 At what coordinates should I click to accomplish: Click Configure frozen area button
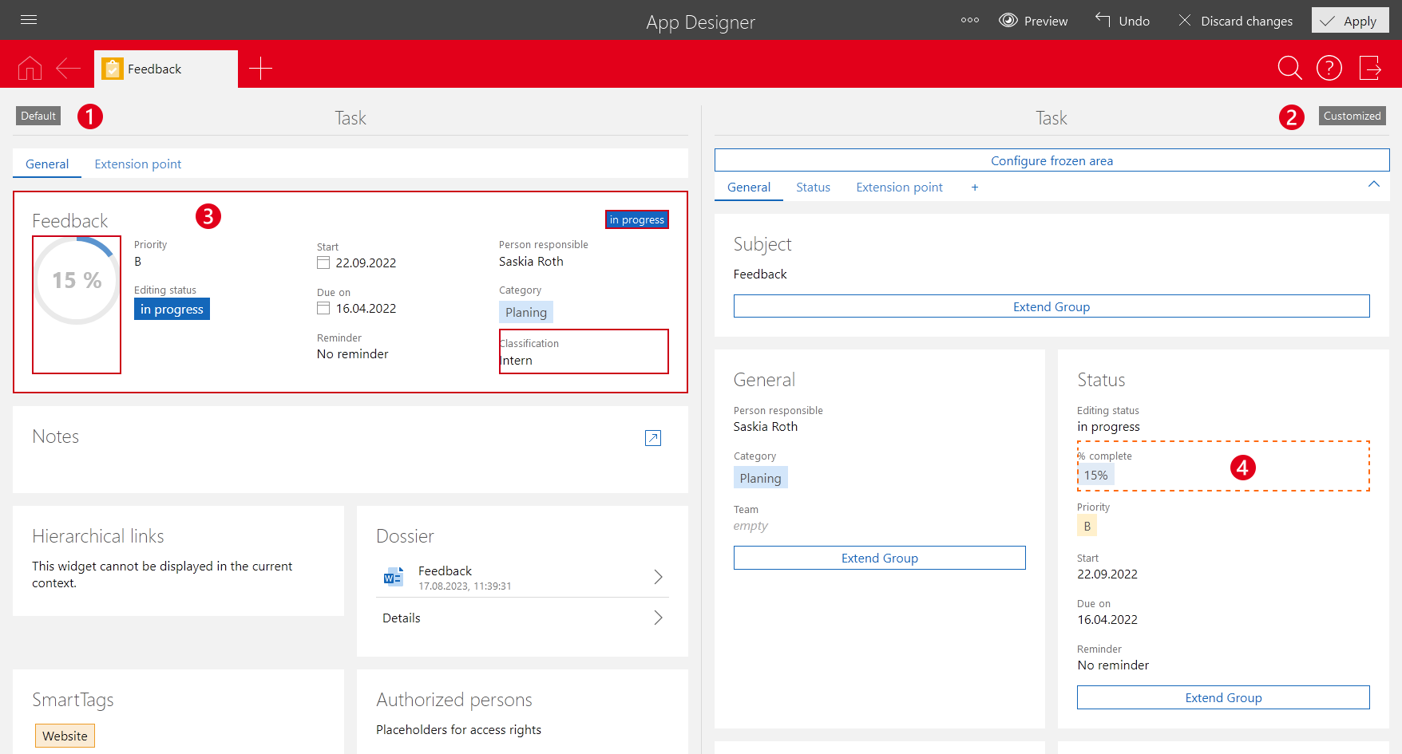click(1051, 160)
